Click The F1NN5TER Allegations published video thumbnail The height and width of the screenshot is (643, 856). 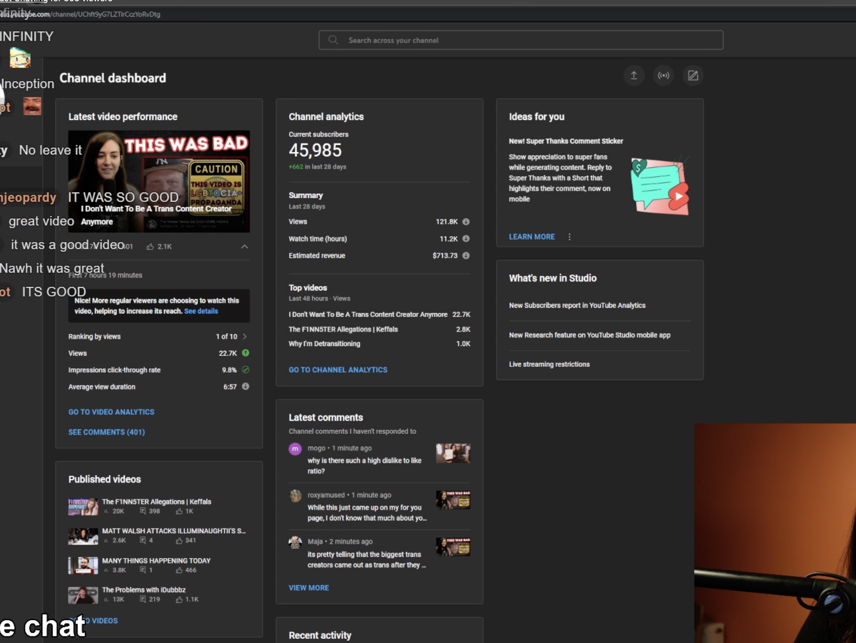83,506
